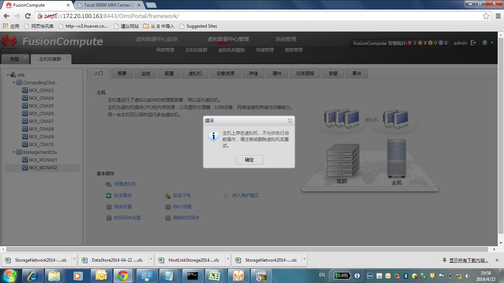Image resolution: width=504 pixels, height=283 pixels.
Task: Open the 创建虚拟机 link
Action: [125, 184]
